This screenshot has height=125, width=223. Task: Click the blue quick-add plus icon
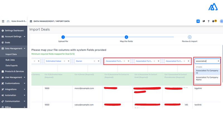click(198, 21)
